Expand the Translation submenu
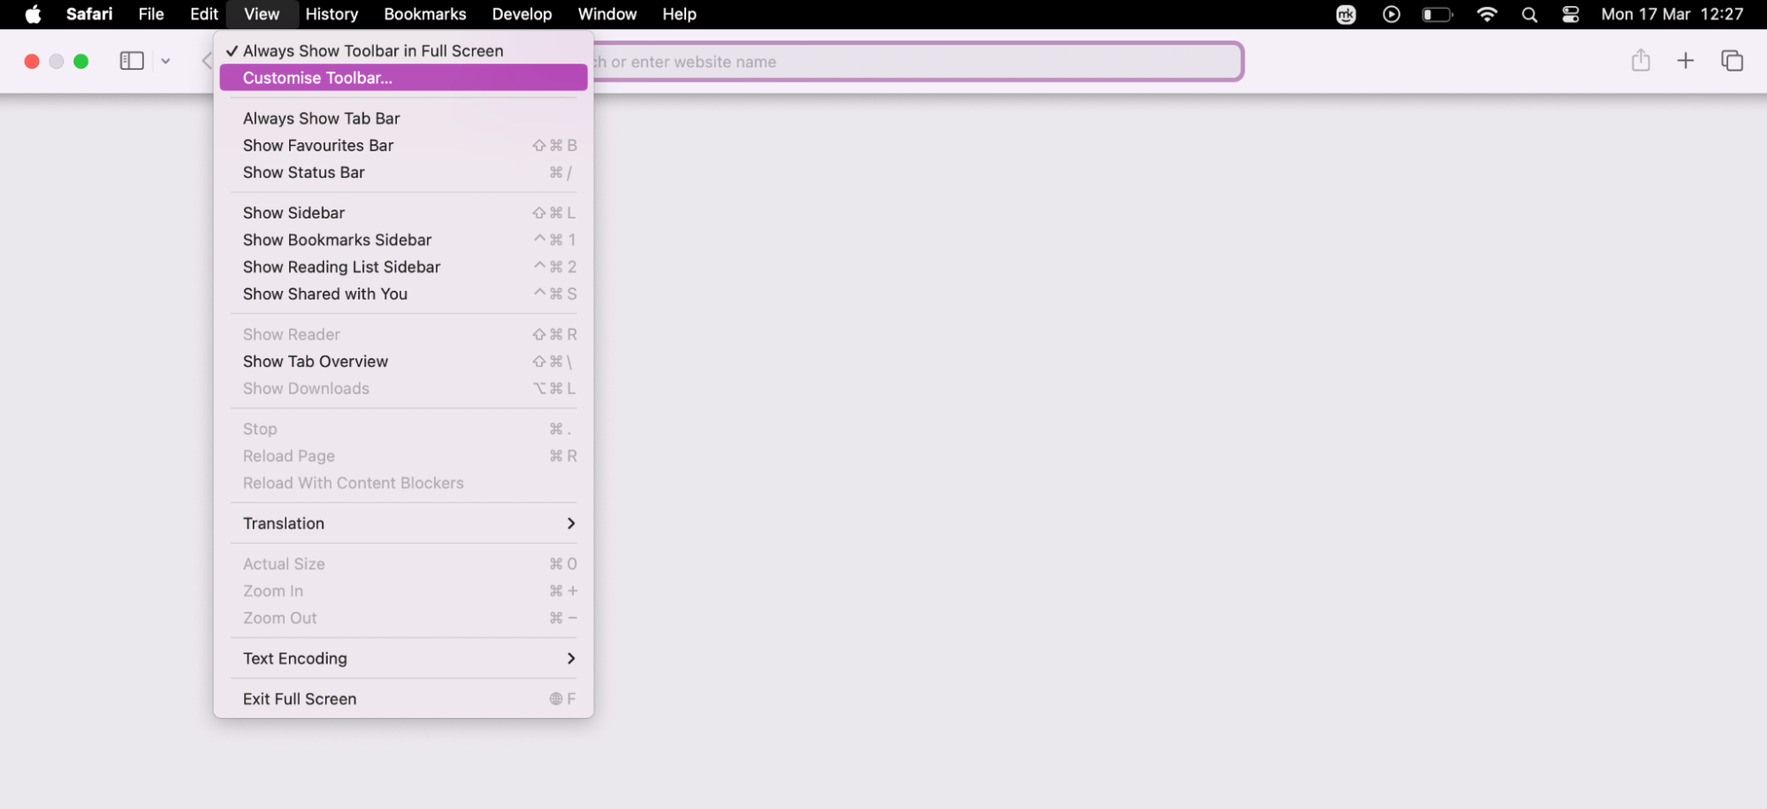 (283, 523)
